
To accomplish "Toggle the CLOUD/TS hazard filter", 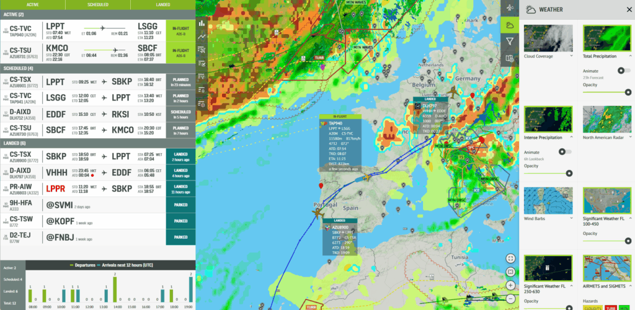I will click(x=593, y=308).
